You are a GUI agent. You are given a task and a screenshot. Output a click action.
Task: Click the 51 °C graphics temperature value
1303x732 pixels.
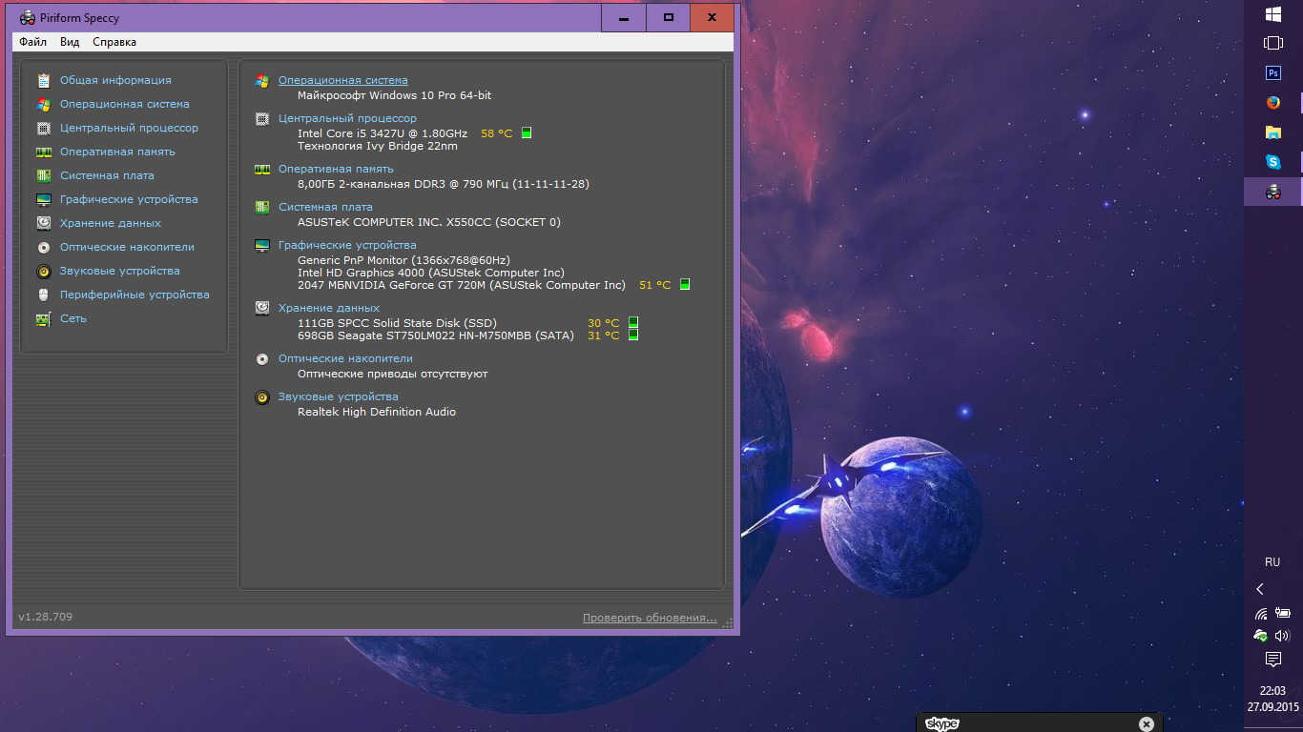pyautogui.click(x=655, y=285)
